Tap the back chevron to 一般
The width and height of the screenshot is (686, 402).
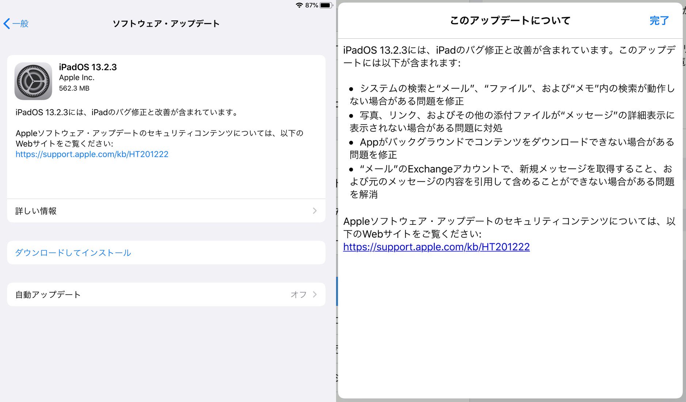pos(7,24)
